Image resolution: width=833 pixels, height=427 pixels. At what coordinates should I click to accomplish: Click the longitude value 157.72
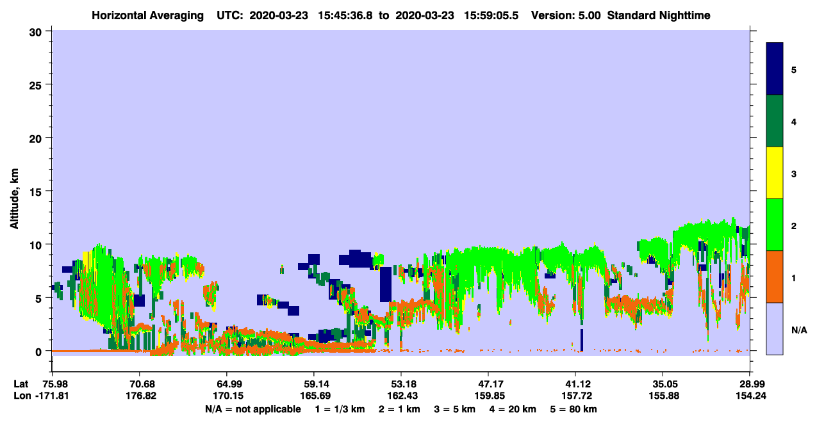click(575, 396)
